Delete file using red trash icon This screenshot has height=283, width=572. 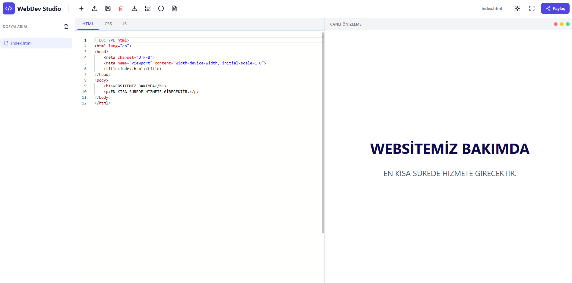click(121, 8)
